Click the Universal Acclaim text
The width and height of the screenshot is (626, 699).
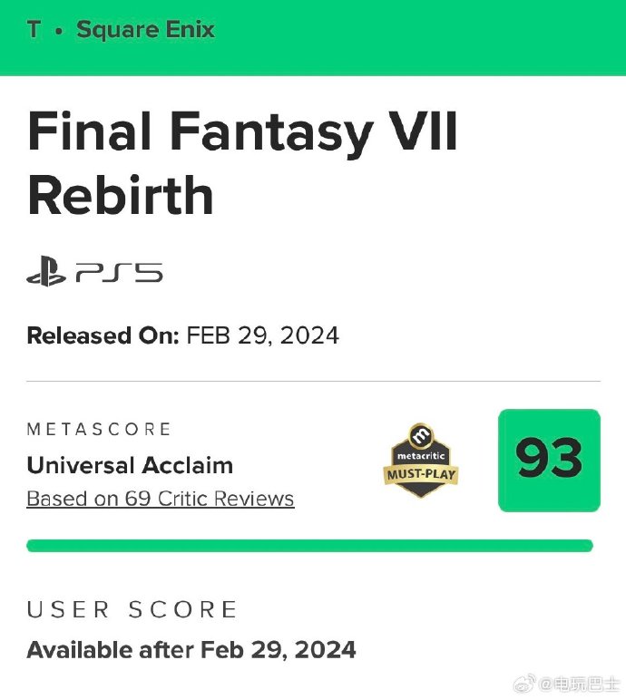point(130,465)
